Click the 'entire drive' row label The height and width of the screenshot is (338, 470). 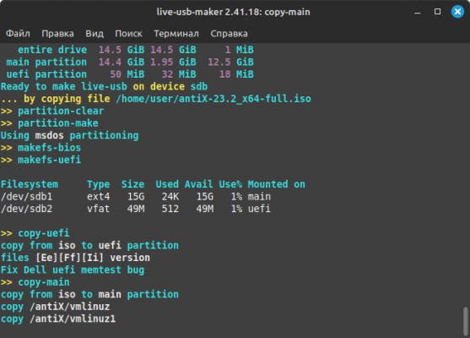pyautogui.click(x=52, y=50)
